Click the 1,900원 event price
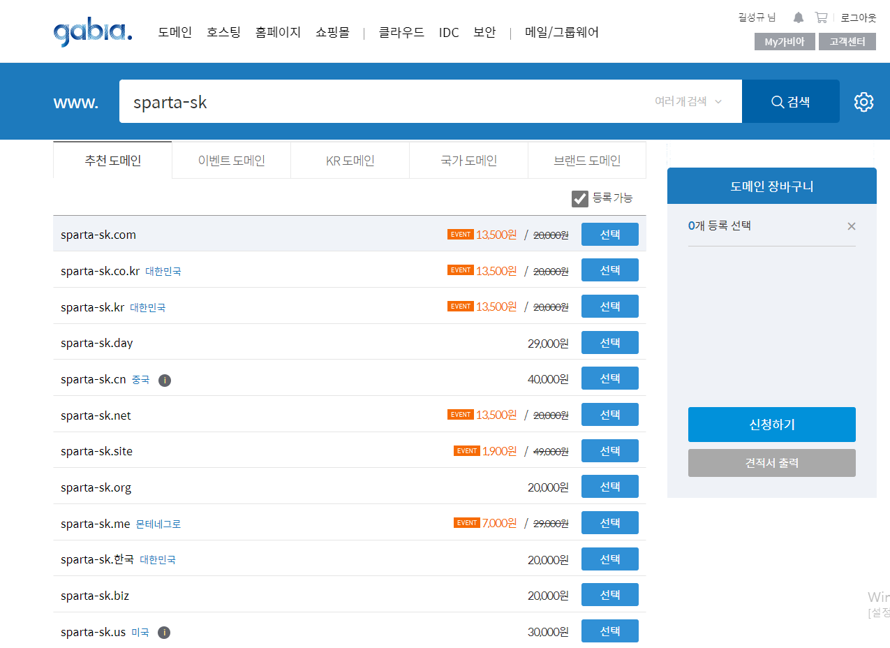 point(500,451)
